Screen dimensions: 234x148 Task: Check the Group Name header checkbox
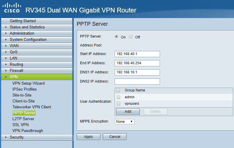click(x=118, y=90)
